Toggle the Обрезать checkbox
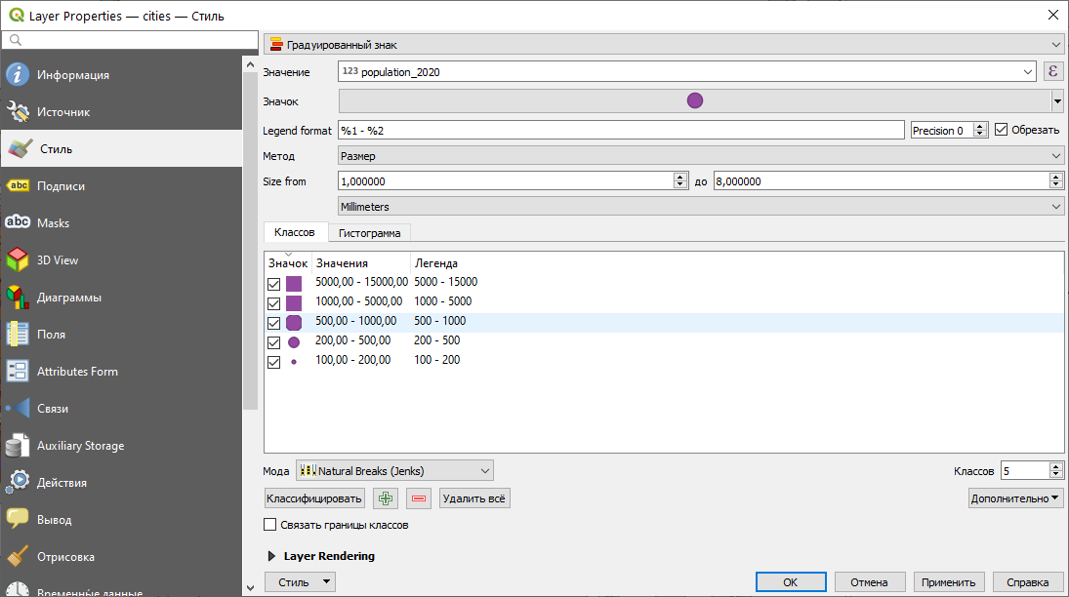The height and width of the screenshot is (597, 1069). pos(1001,130)
